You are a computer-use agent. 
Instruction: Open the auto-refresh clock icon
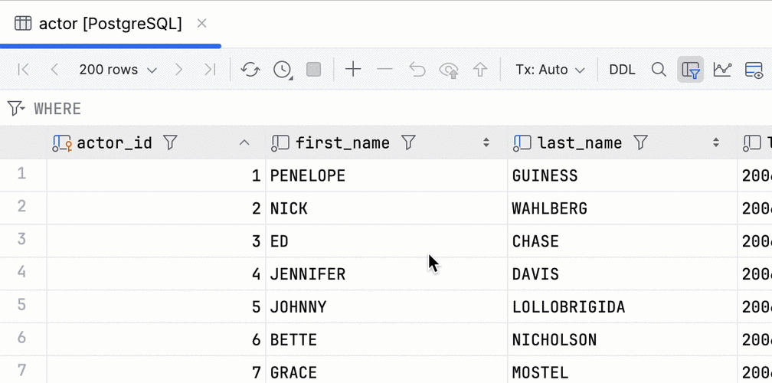coord(283,70)
